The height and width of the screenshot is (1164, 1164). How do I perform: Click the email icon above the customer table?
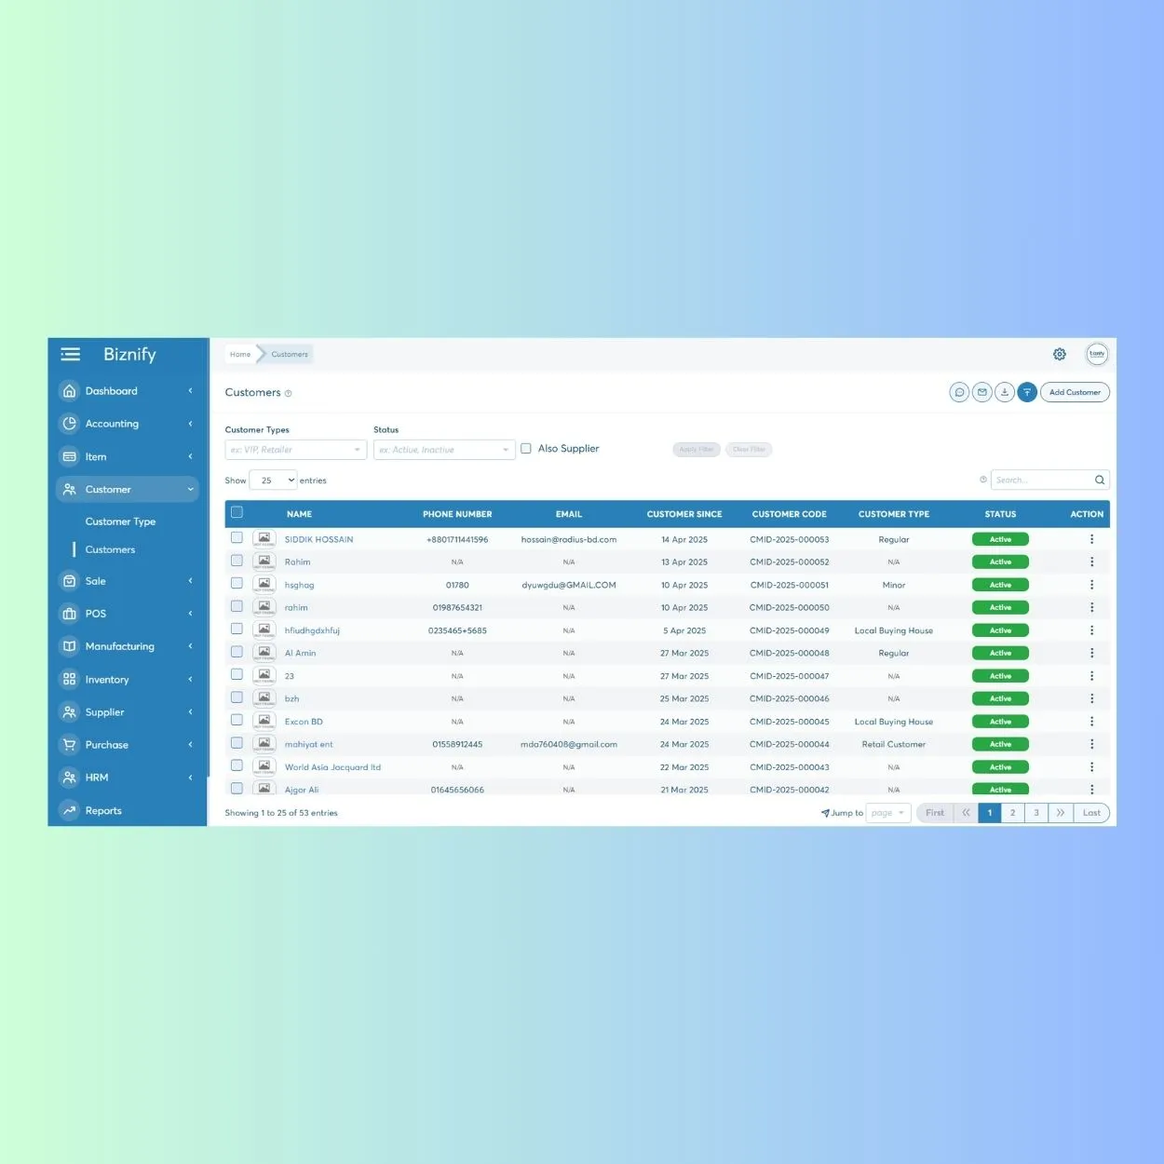(x=981, y=392)
